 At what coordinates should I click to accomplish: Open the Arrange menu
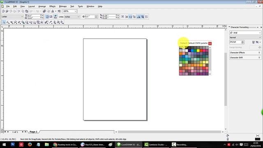pyautogui.click(x=42, y=7)
